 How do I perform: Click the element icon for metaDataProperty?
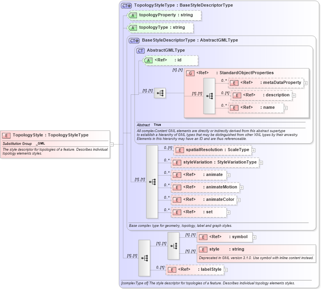click(234, 83)
